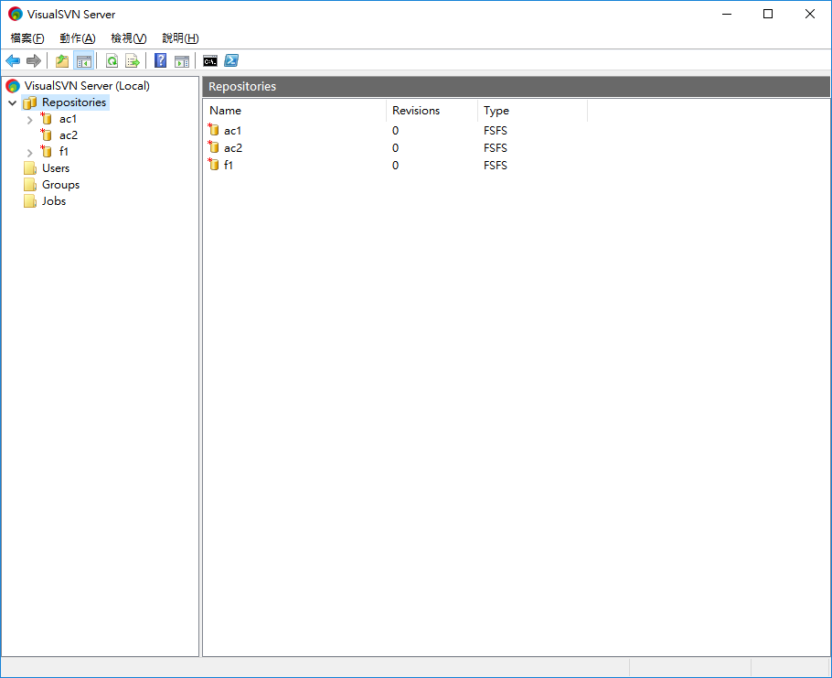832x678 pixels.
Task: Minimize the VisualSVN Server window
Action: (x=727, y=14)
